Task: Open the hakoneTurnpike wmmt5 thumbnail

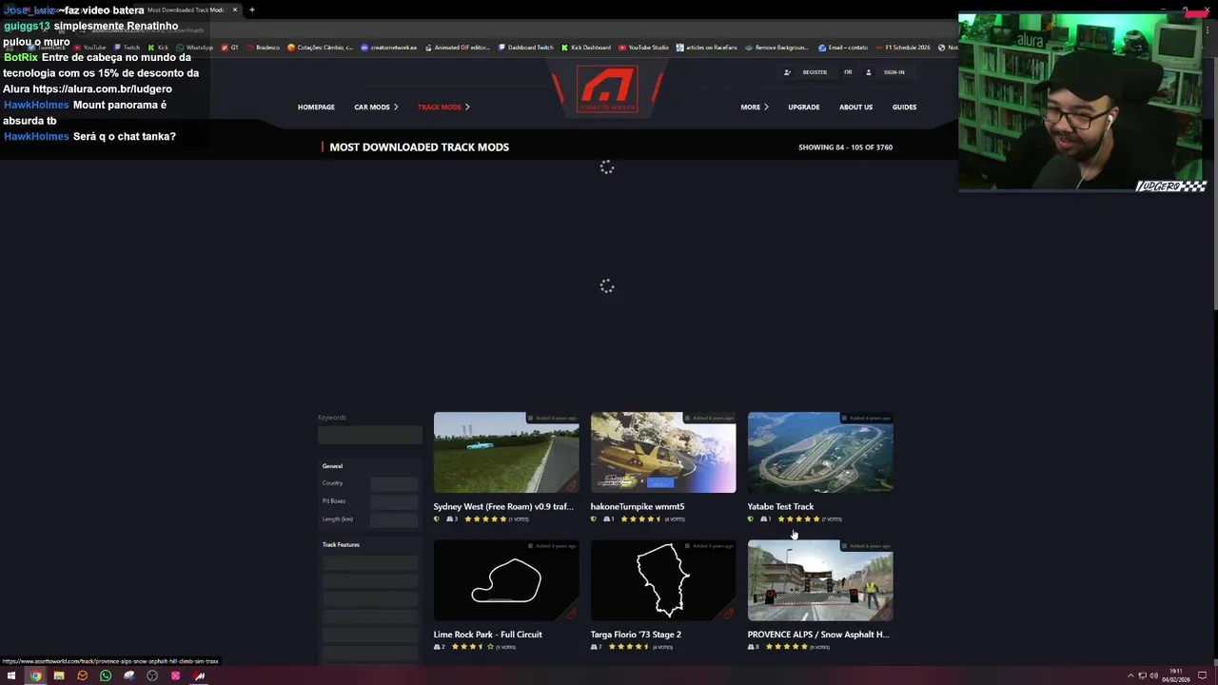Action: [x=663, y=453]
